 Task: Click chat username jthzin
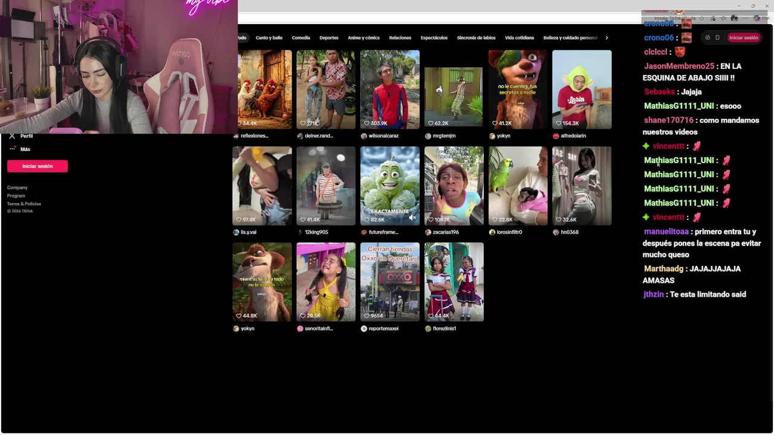tap(654, 295)
